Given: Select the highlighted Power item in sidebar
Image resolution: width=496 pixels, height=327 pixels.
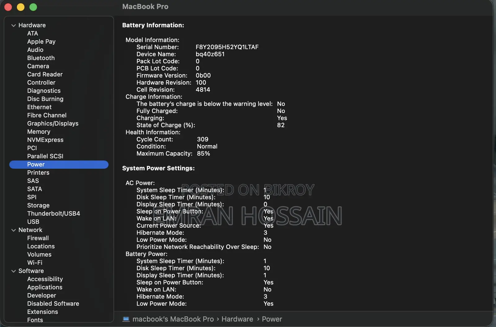Looking at the screenshot, I should (59, 164).
